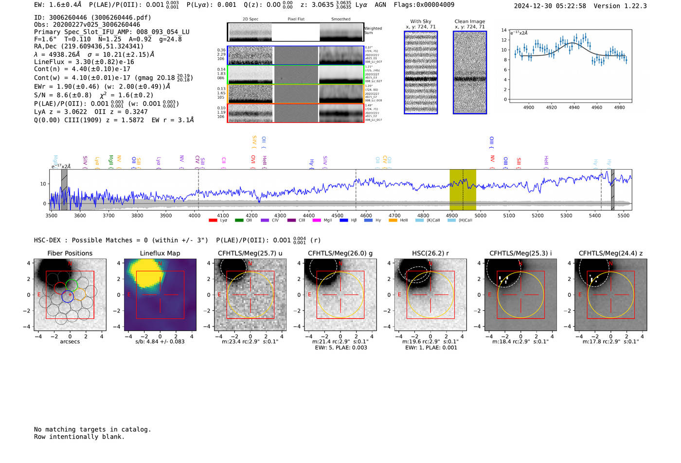
Task: Click the 'arcsecs' axis label
Action: [70, 342]
